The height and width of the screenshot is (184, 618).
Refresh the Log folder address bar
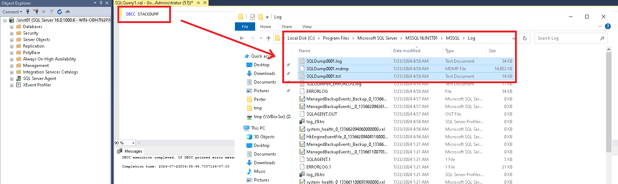coord(524,38)
